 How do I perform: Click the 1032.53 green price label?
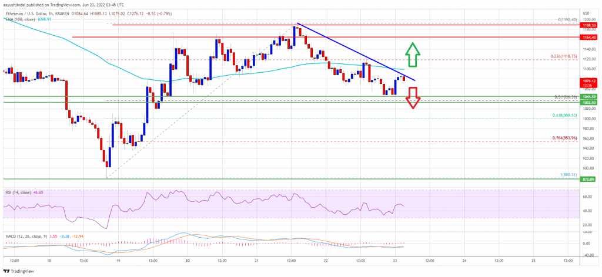(x=588, y=103)
